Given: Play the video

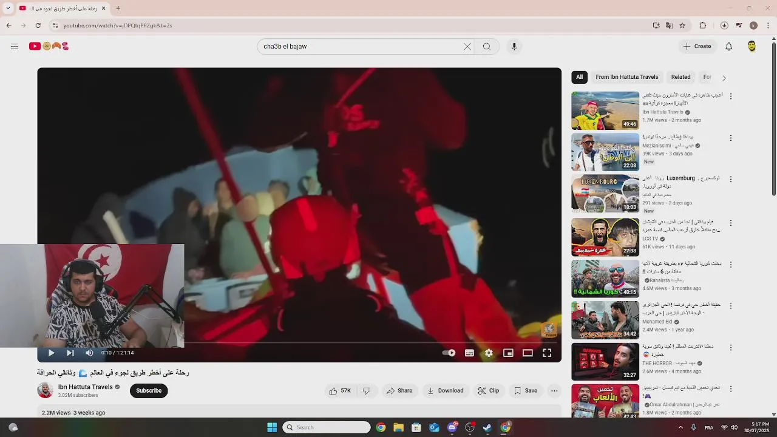Looking at the screenshot, I should 51,353.
